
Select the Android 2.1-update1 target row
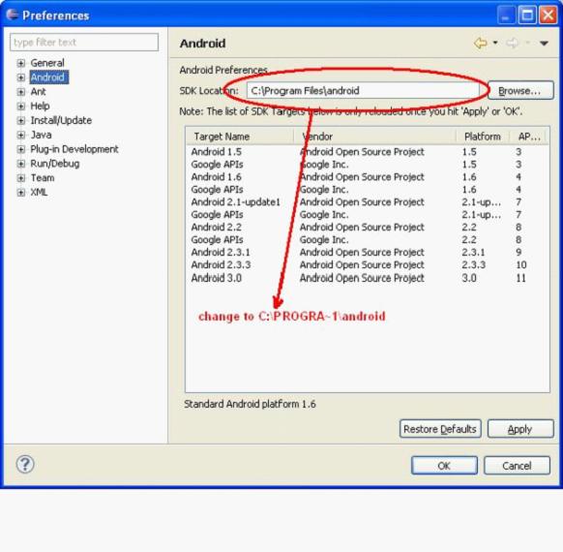(368, 202)
